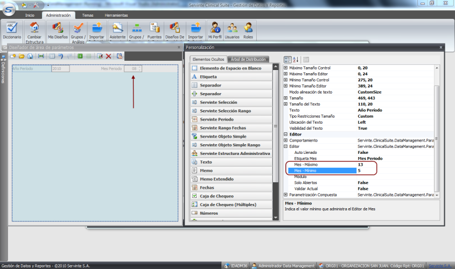This screenshot has width=455, height=269.
Task: Click the Cambiar Estructura house icon
Action: pos(34,28)
